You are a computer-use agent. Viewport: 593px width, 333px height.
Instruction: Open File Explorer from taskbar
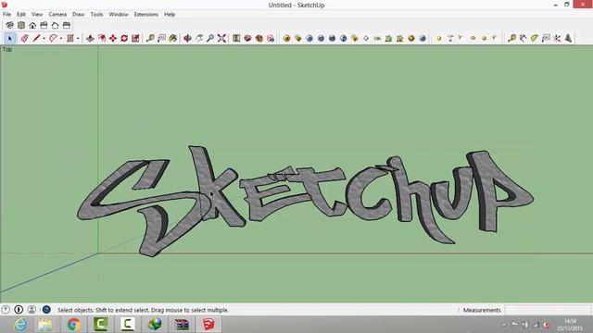(45, 325)
